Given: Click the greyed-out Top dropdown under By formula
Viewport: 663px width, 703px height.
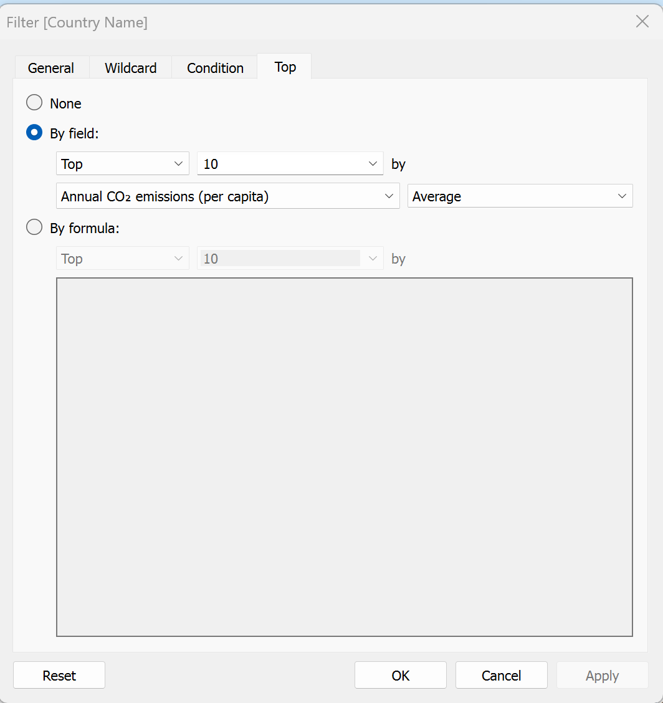Looking at the screenshot, I should (x=122, y=259).
